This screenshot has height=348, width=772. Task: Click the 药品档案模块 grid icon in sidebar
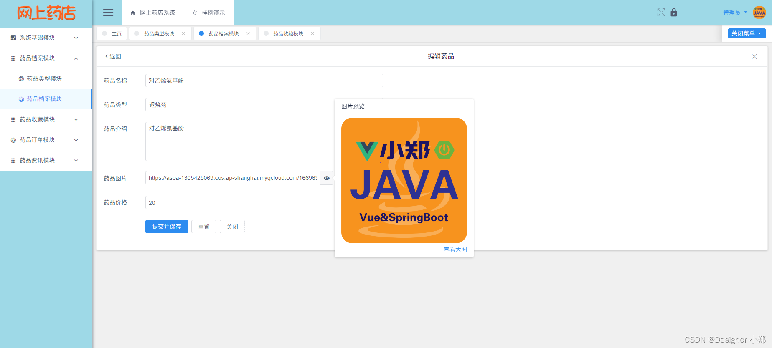(x=13, y=58)
